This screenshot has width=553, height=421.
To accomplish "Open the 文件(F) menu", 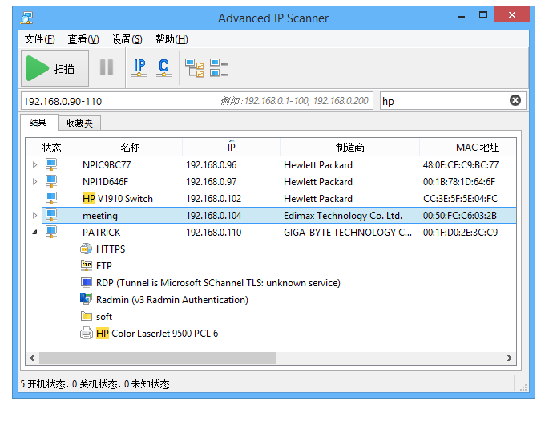I will (39, 39).
